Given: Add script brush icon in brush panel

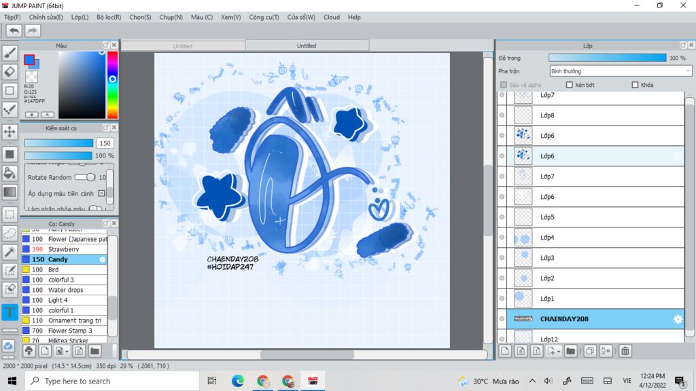Looking at the screenshot, I should pos(79,351).
